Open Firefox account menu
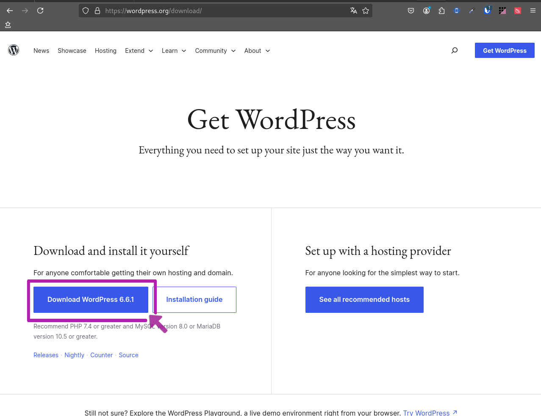Viewport: 541px width, 416px height. click(426, 11)
